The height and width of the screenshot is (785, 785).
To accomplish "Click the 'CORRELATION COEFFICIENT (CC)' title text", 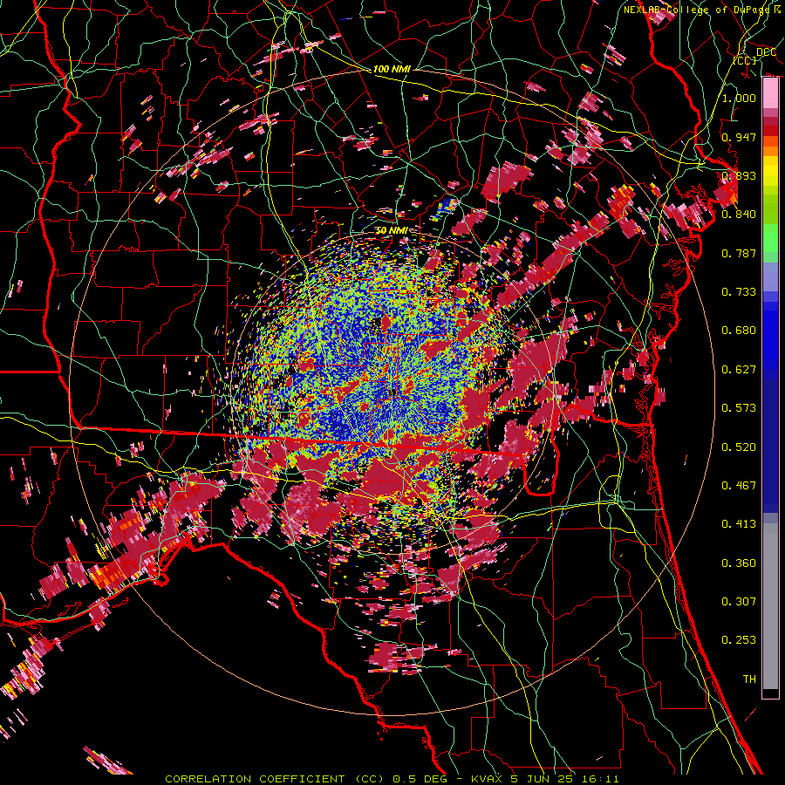I will [x=275, y=779].
